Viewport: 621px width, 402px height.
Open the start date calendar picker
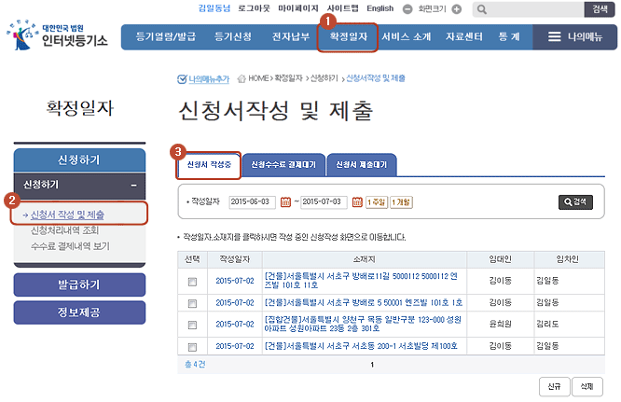(285, 202)
